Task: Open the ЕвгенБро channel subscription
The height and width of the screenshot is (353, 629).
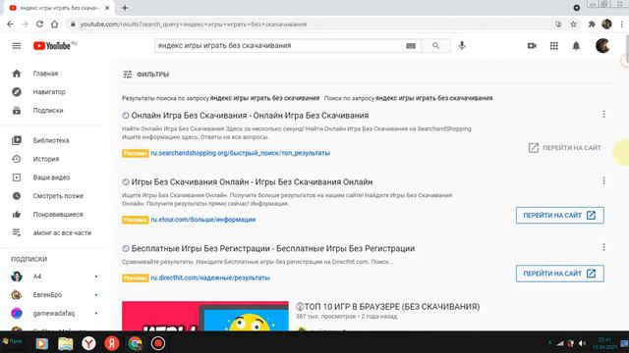Action: tap(52, 294)
